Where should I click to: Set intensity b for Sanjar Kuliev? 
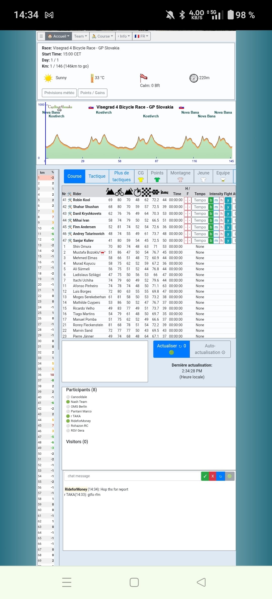[x=211, y=241]
